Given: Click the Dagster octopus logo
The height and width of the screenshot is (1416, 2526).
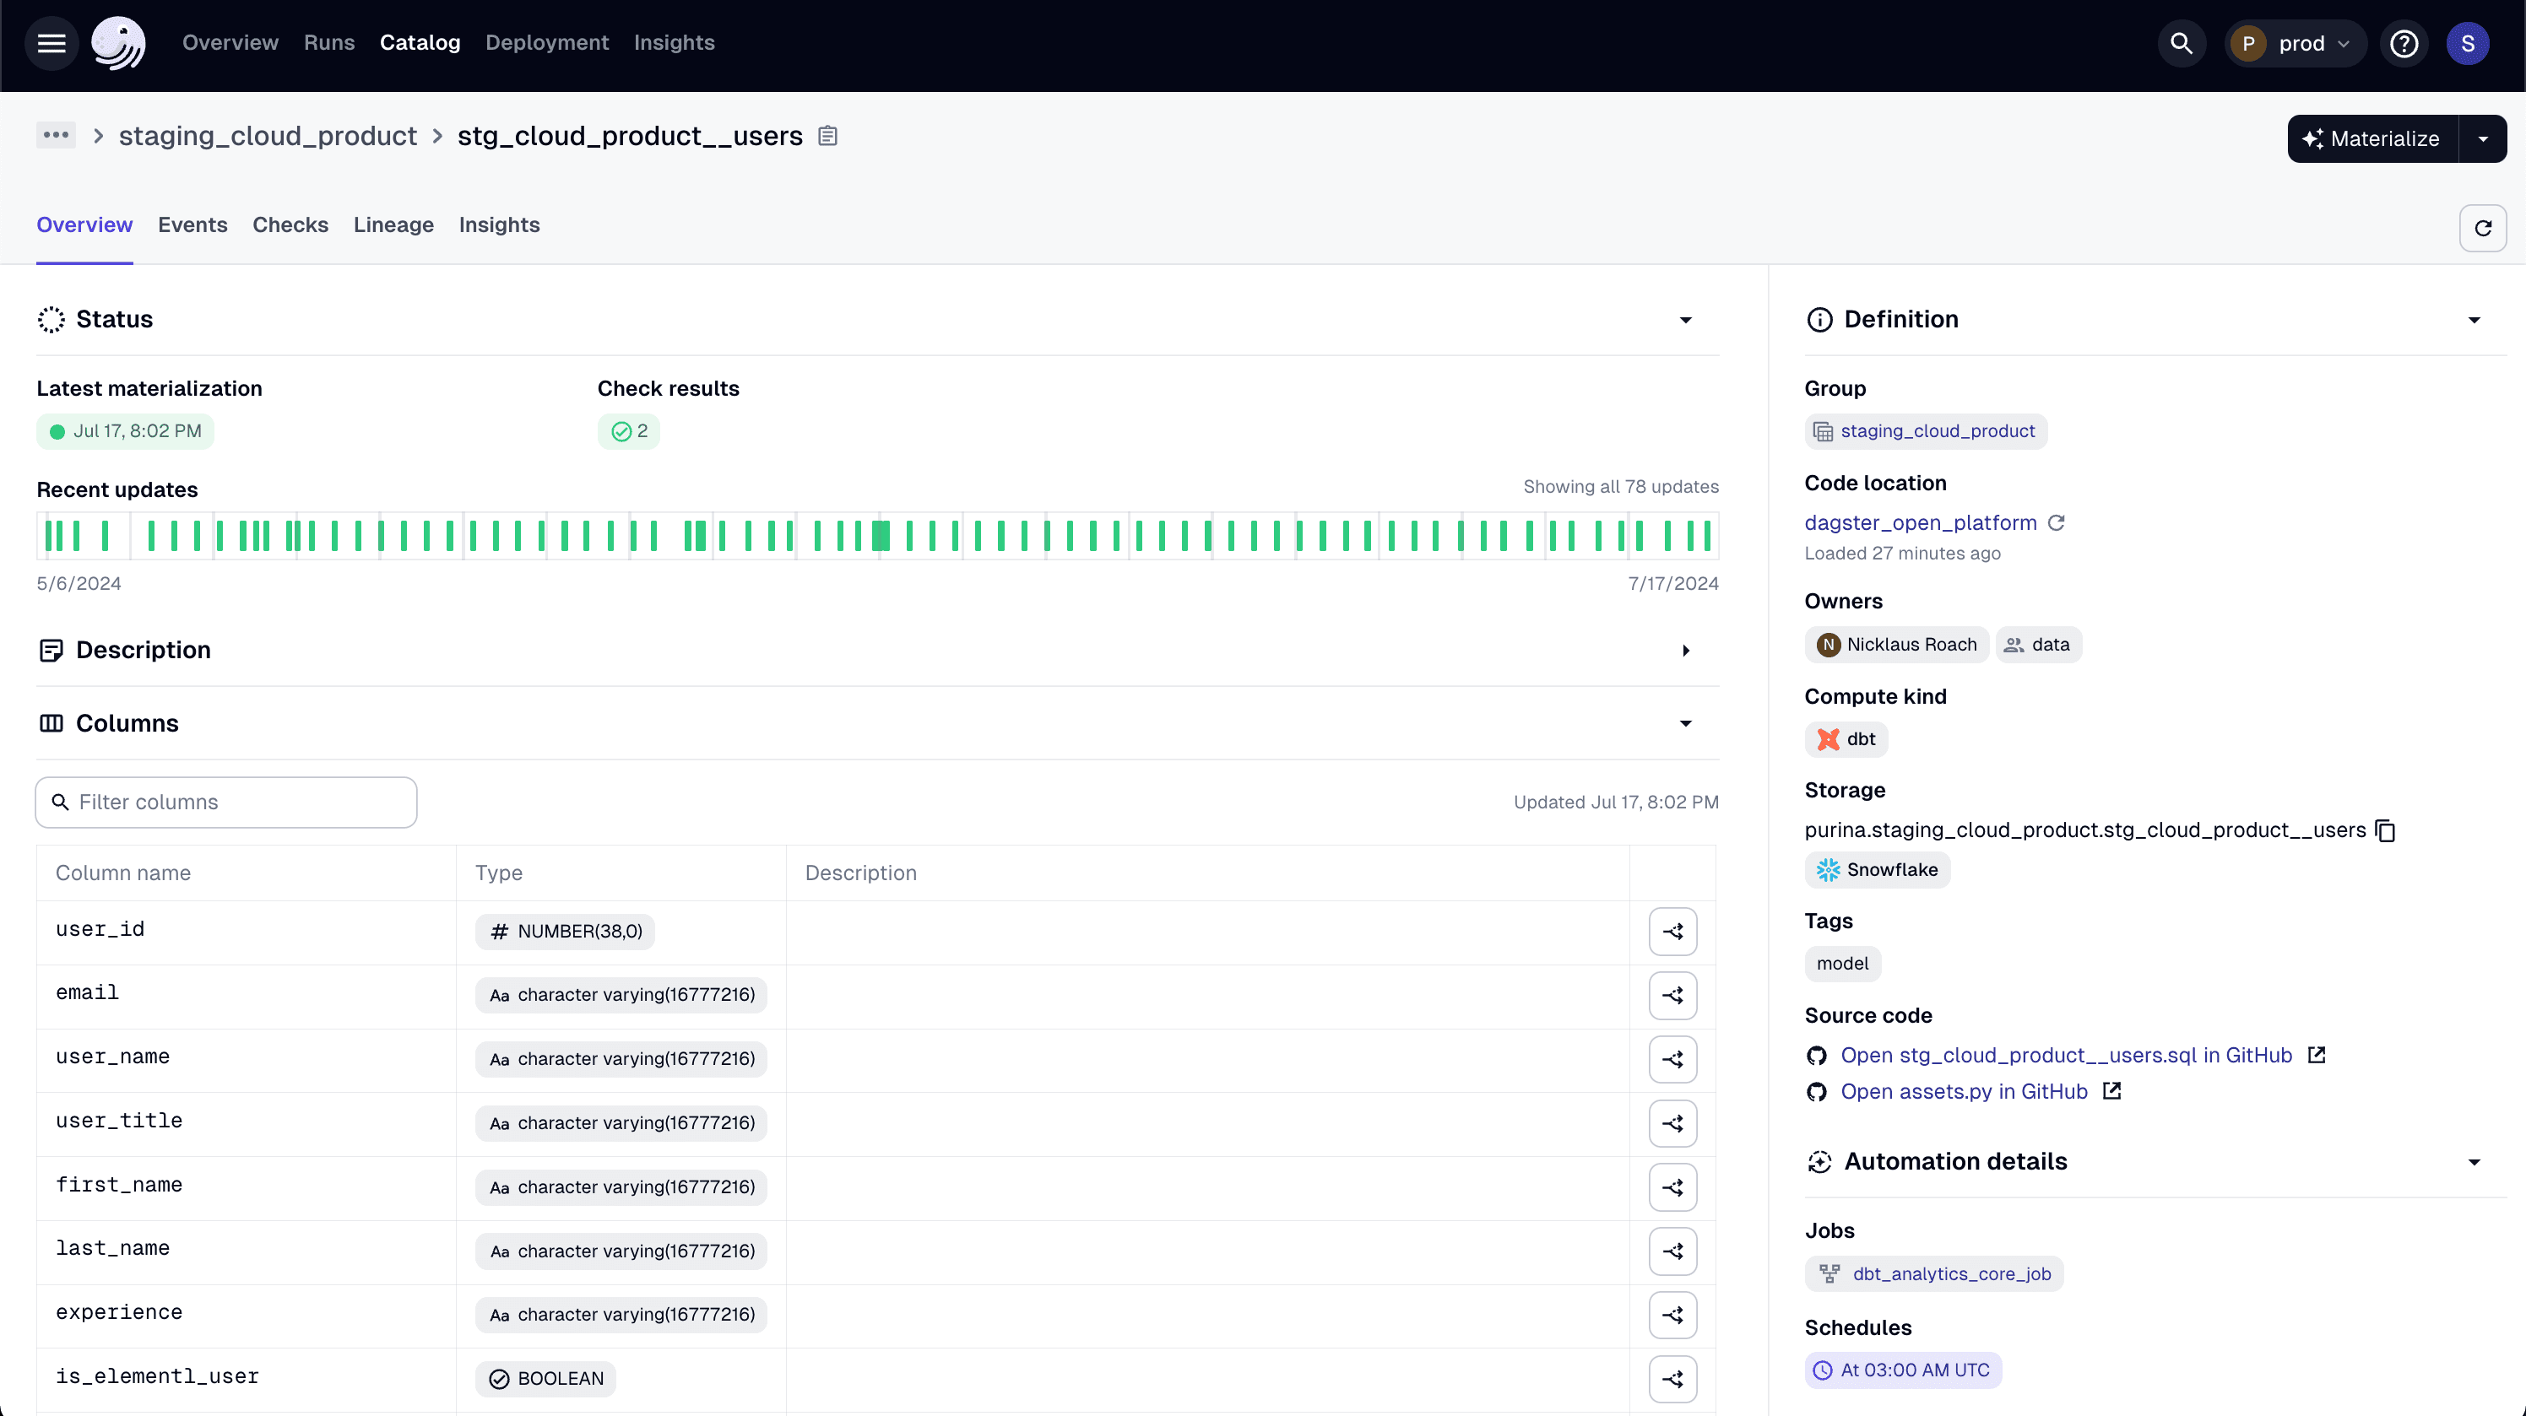Looking at the screenshot, I should point(117,42).
